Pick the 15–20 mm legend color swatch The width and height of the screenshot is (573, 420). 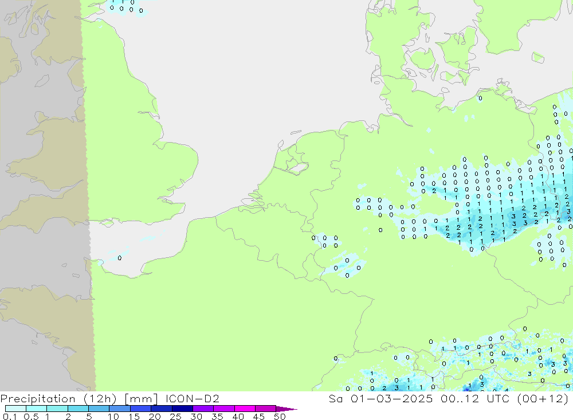[x=141, y=409]
